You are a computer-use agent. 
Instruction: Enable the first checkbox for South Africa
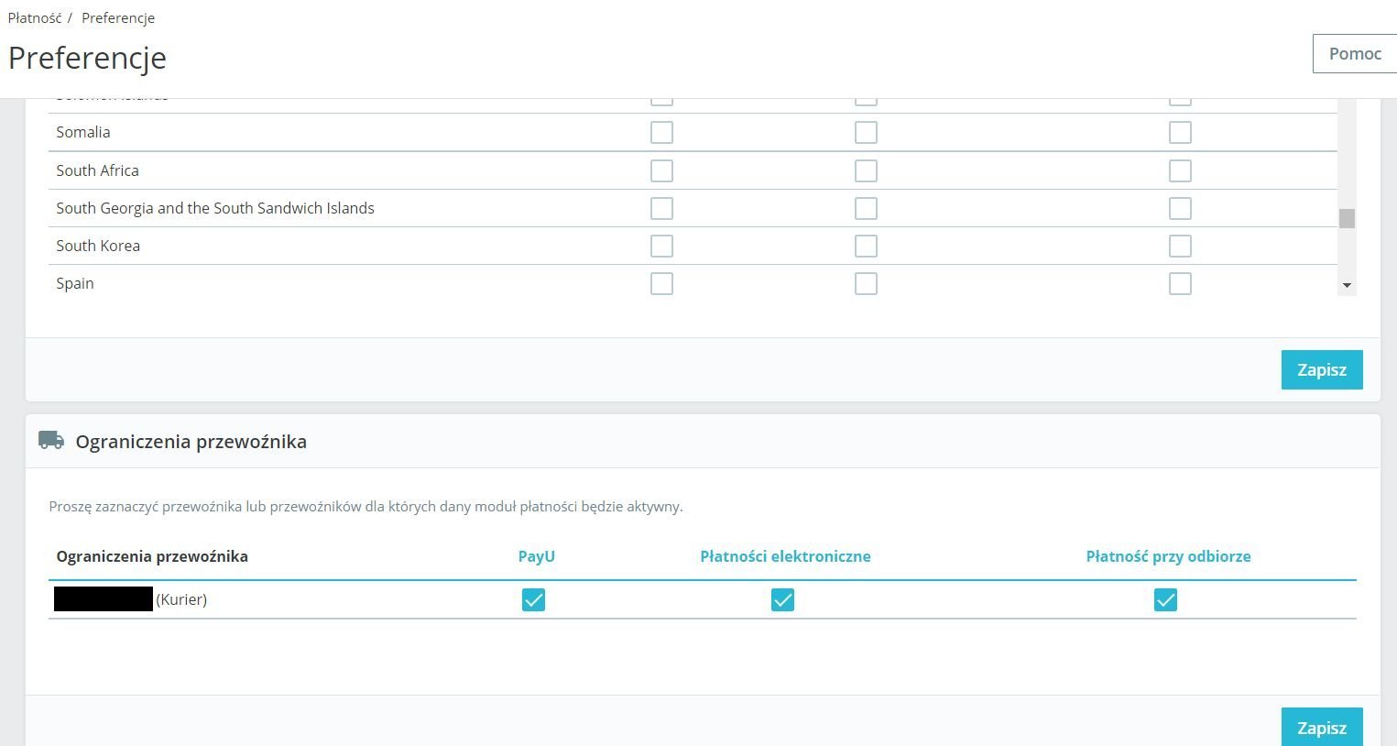point(661,171)
